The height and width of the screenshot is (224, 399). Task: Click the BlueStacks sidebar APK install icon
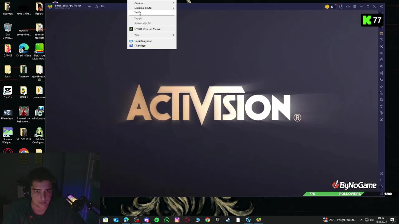tap(381, 60)
